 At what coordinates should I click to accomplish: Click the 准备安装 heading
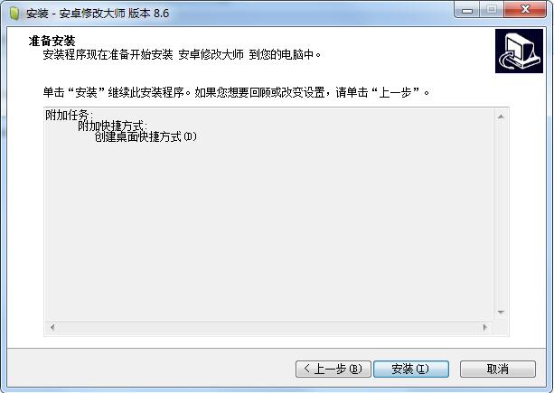(52, 41)
